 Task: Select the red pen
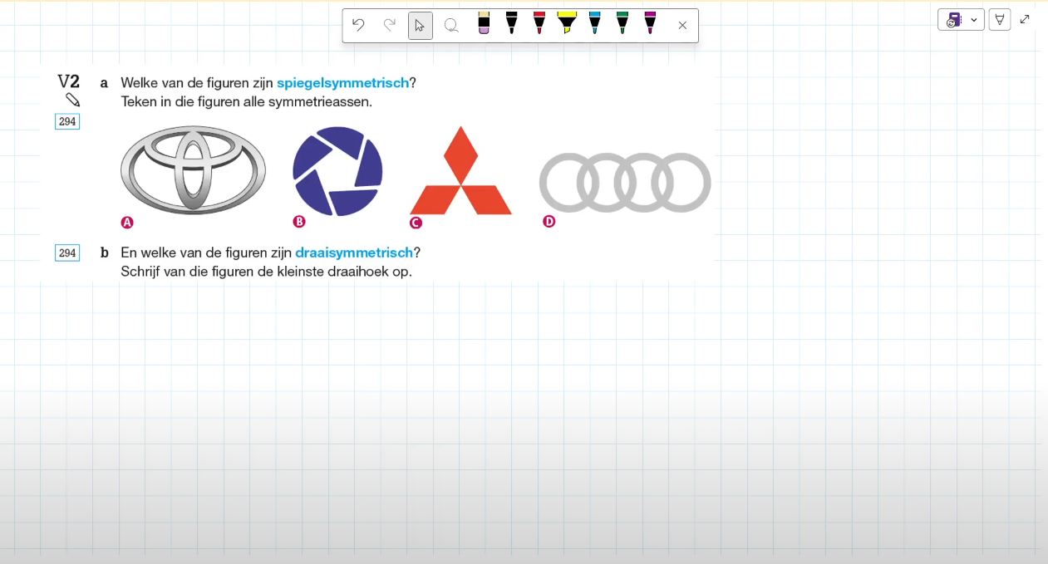539,23
